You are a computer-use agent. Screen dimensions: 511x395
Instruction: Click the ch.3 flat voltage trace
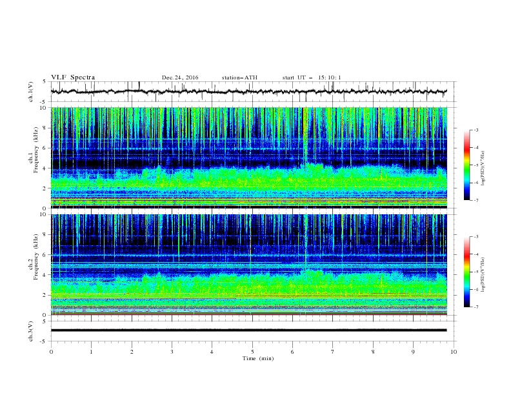coord(249,330)
